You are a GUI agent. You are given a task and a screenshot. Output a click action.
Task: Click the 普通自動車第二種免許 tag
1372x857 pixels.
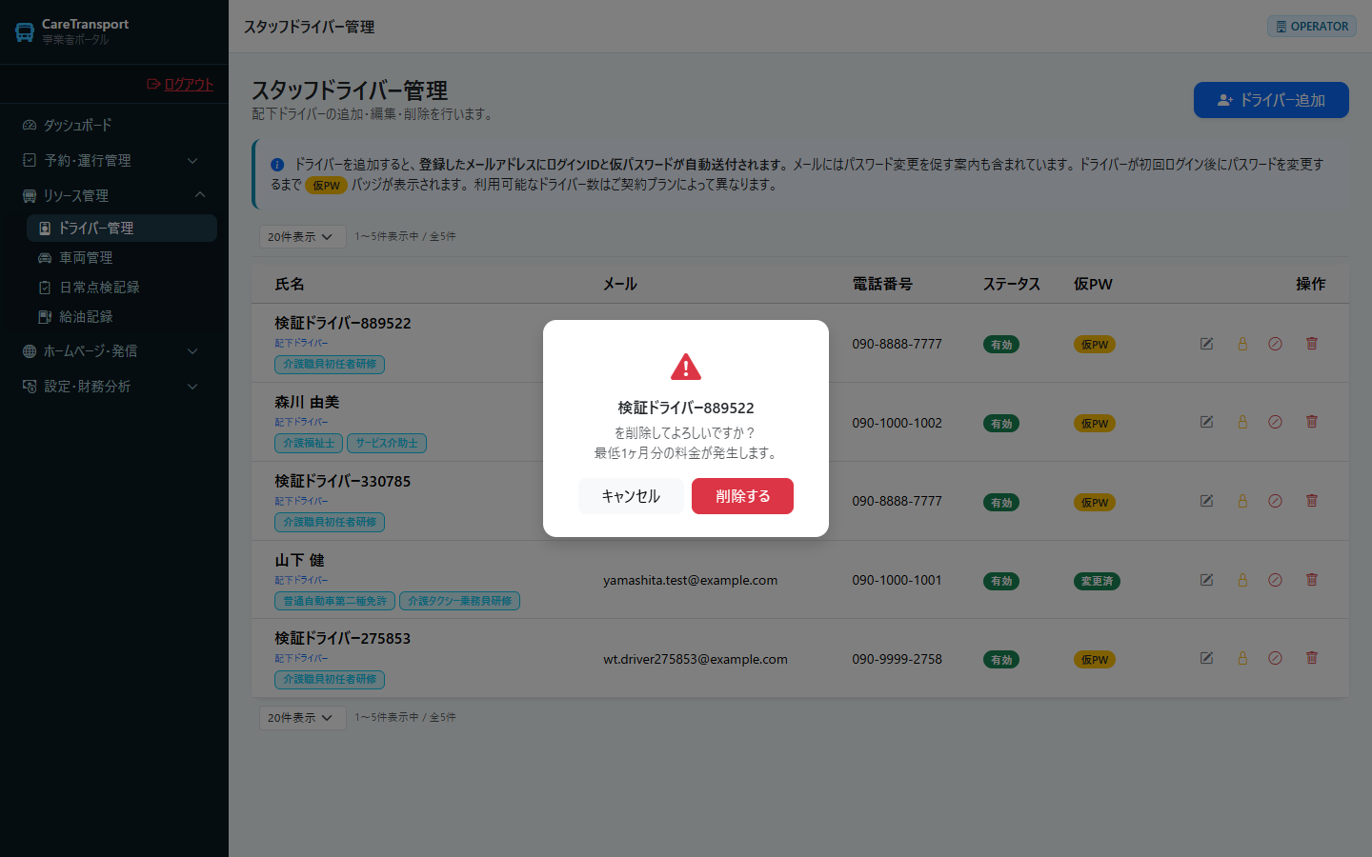335,601
